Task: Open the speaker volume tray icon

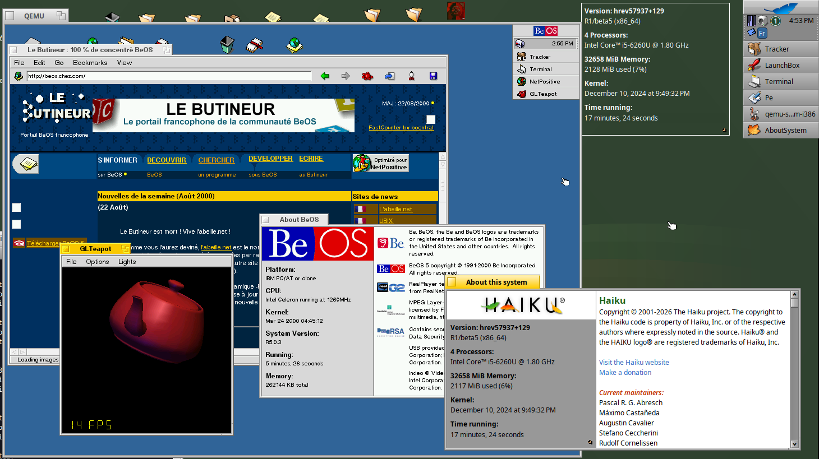Action: (x=762, y=21)
